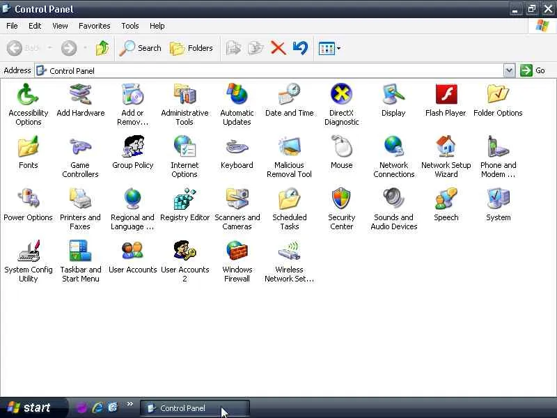The height and width of the screenshot is (418, 557).
Task: Open Power Options icon
Action: [28, 199]
